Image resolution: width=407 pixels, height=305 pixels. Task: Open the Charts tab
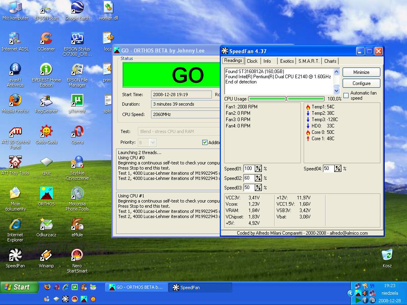pyautogui.click(x=330, y=61)
